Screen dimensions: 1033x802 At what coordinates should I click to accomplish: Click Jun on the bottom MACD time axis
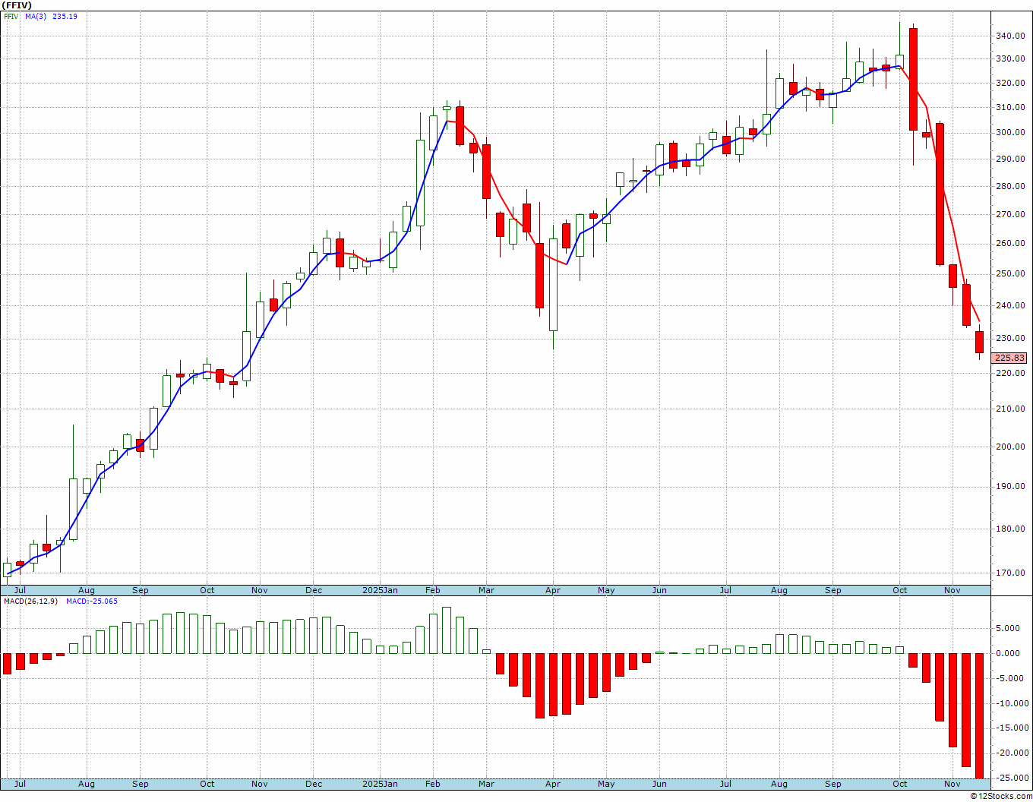tap(659, 784)
